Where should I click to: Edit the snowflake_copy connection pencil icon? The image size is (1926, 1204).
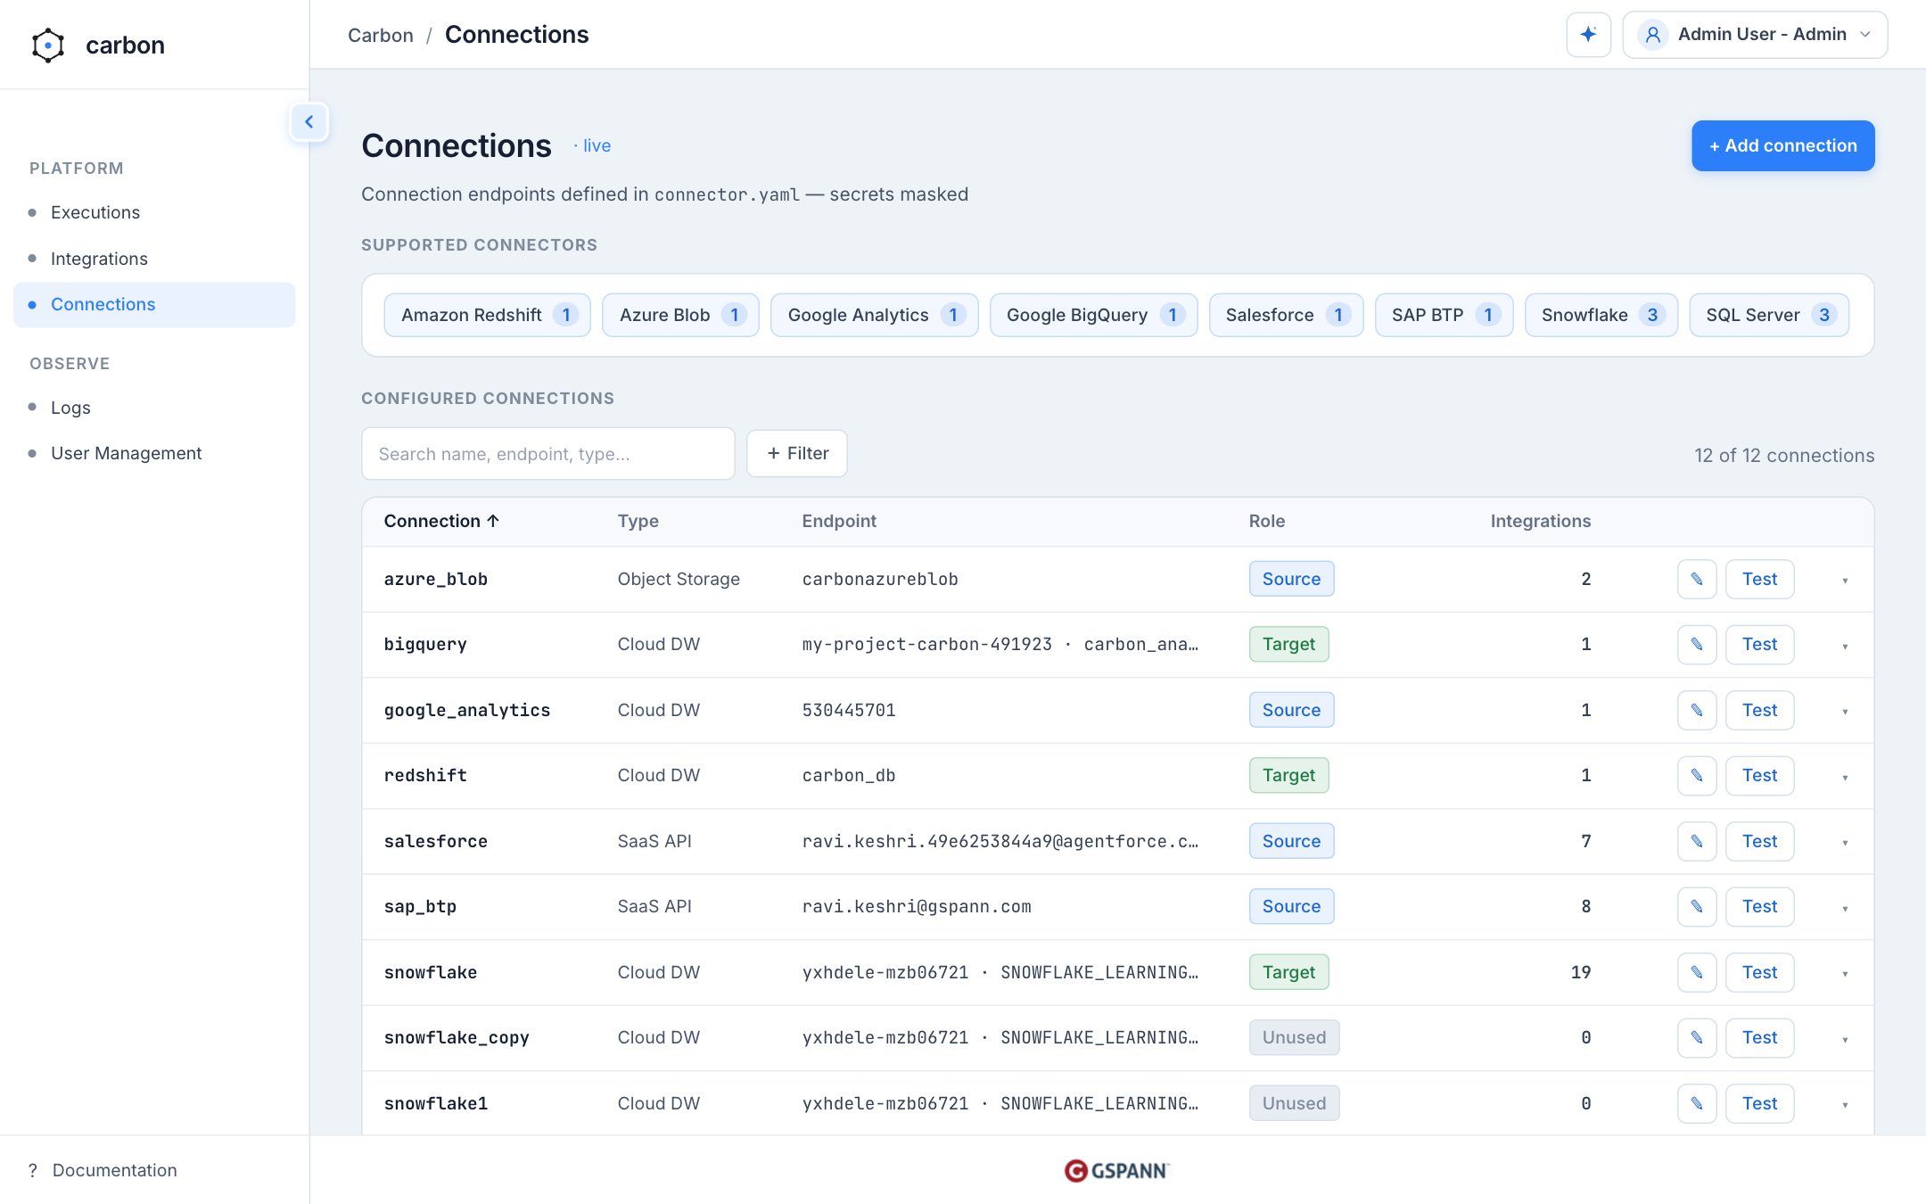[x=1697, y=1038]
